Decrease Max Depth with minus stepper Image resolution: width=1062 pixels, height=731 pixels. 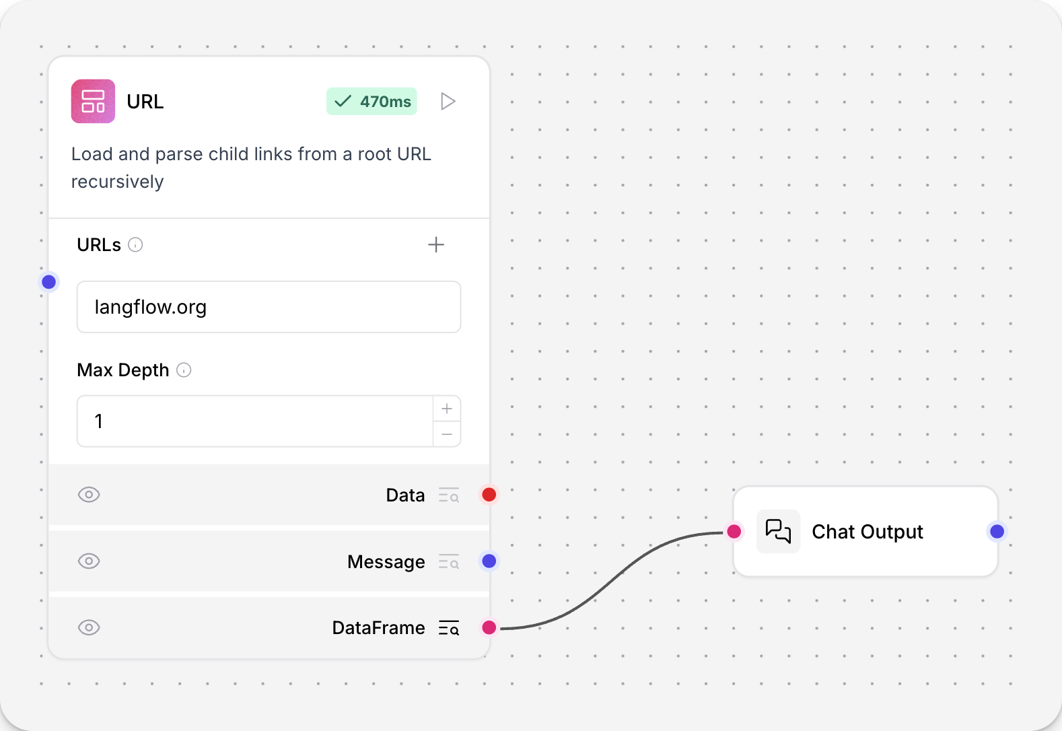pos(447,434)
